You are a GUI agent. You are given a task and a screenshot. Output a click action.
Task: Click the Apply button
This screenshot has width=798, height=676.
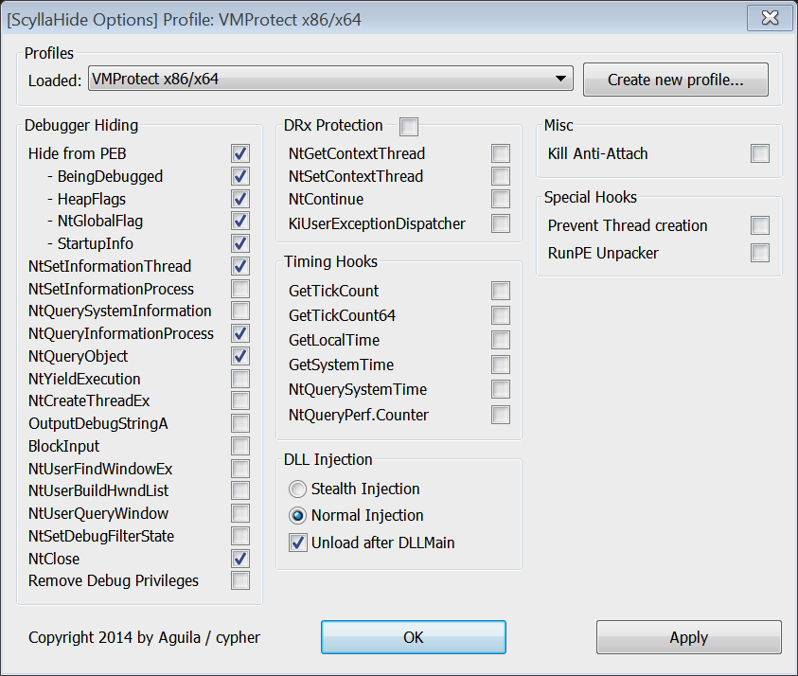688,637
